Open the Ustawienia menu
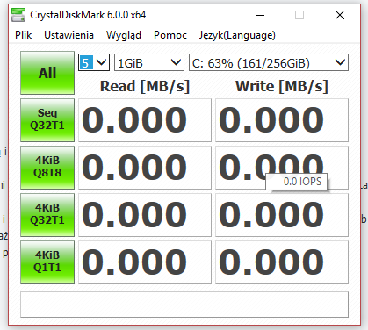 [x=69, y=35]
